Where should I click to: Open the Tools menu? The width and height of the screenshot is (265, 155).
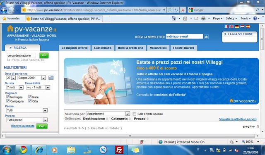(246, 18)
